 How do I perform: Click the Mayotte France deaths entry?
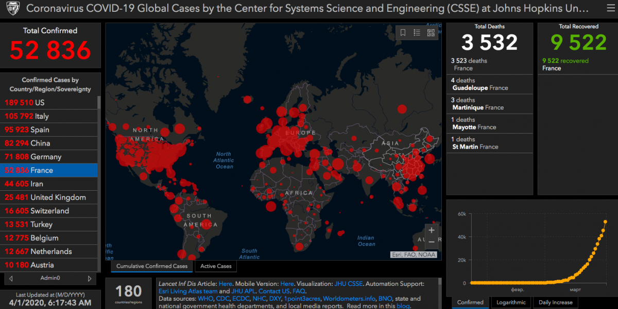[489, 123]
